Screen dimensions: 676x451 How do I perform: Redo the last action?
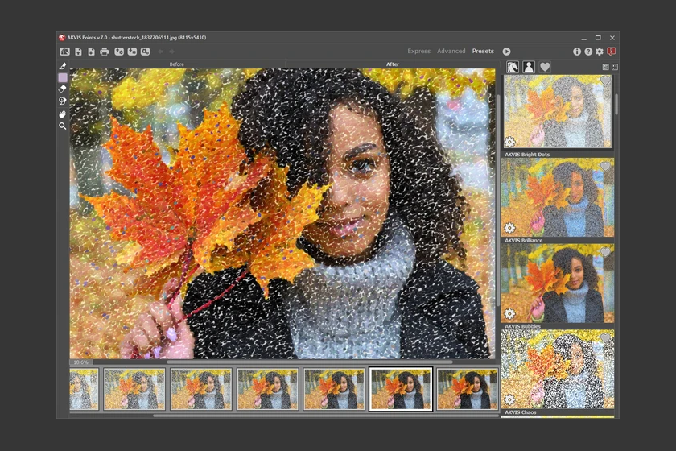click(x=171, y=52)
